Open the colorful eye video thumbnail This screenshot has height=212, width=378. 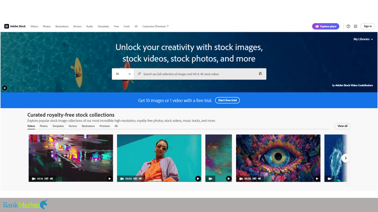tap(278, 158)
